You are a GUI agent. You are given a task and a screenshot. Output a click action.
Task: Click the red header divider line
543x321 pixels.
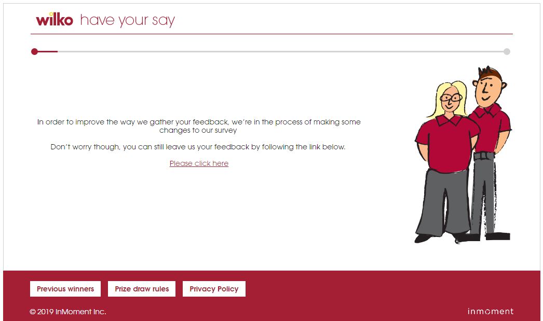tap(271, 34)
